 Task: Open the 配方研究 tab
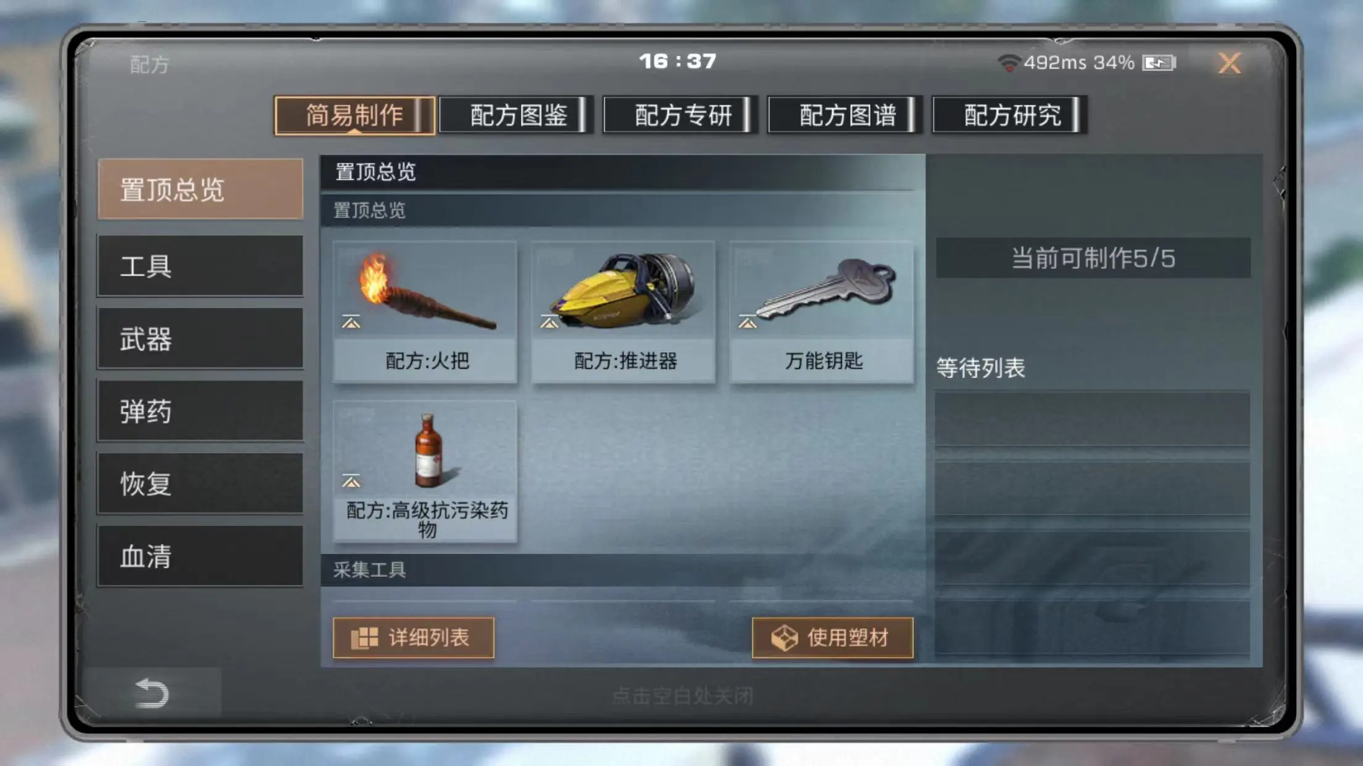(x=1009, y=115)
